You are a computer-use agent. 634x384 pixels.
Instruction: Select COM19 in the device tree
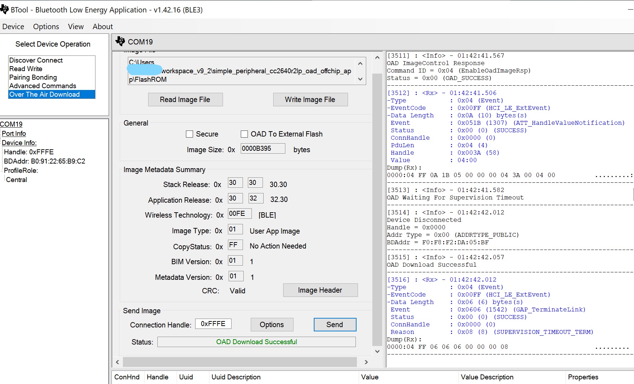(x=11, y=124)
